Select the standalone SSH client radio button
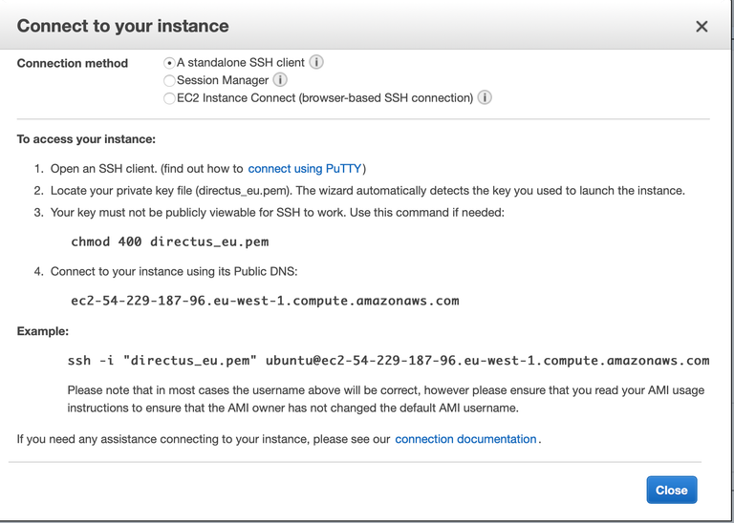 click(170, 63)
